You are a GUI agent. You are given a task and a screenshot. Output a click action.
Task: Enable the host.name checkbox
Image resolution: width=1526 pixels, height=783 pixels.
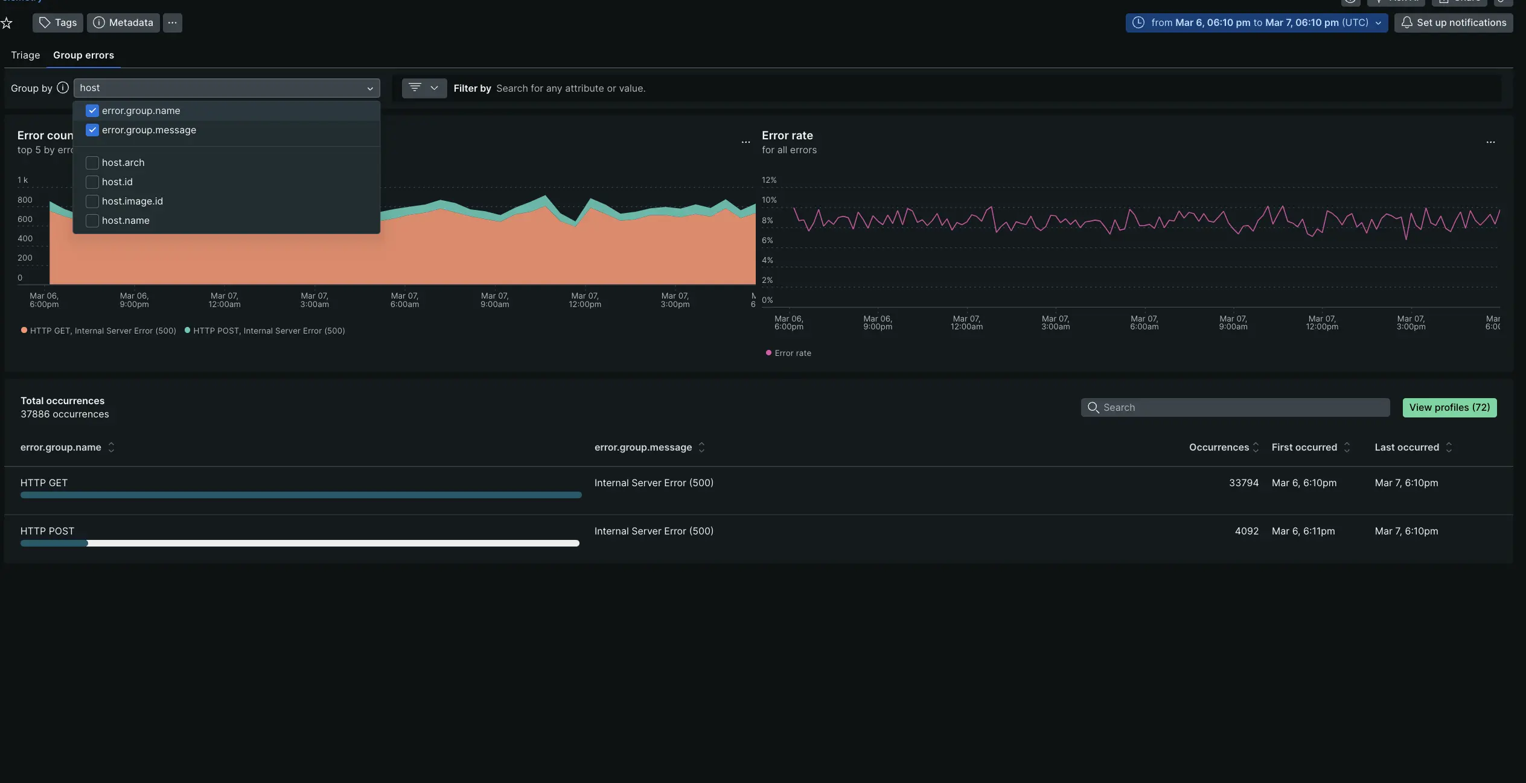[92, 221]
